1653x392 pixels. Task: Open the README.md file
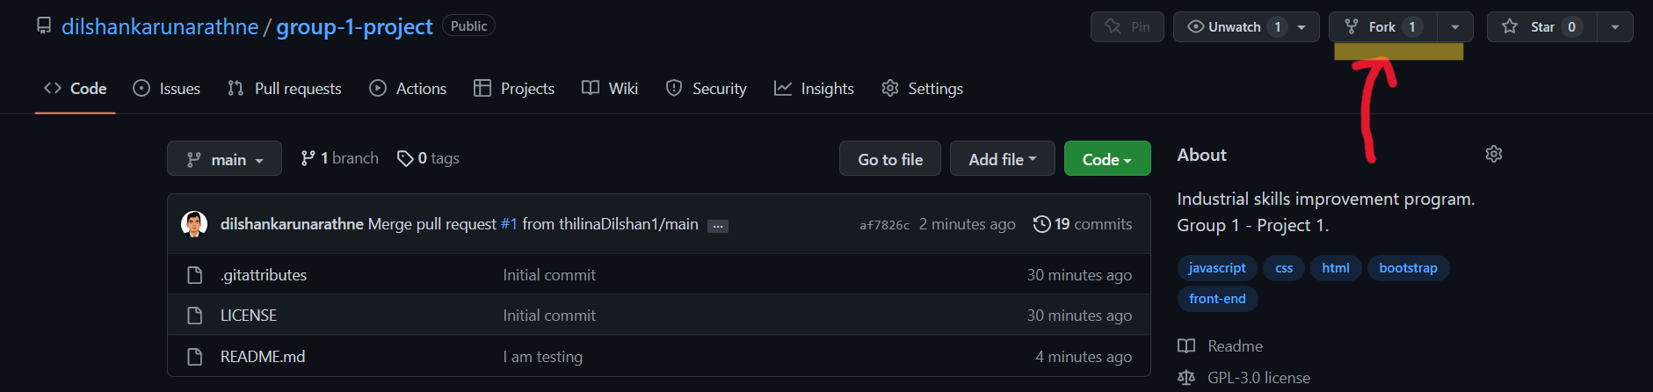coord(263,356)
